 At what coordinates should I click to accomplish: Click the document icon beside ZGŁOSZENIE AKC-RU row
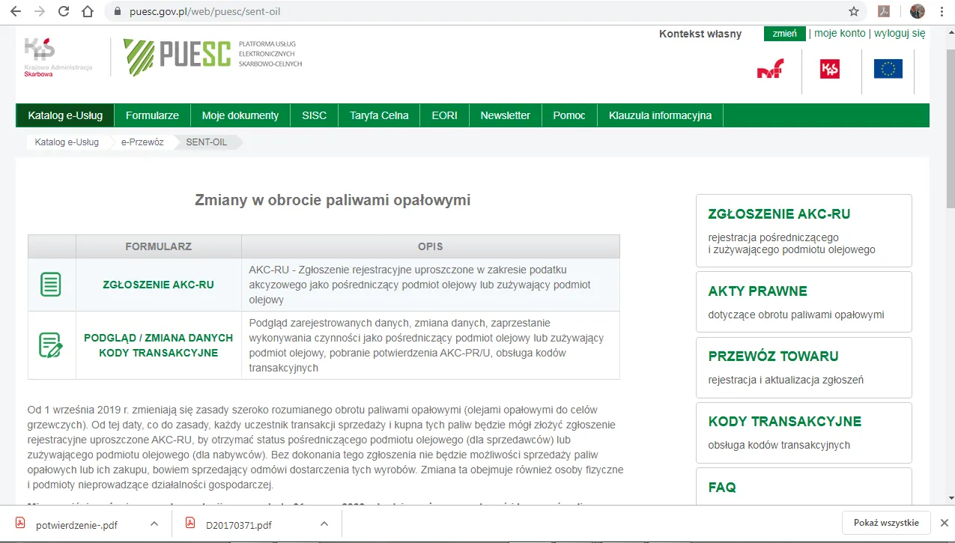[x=51, y=285]
